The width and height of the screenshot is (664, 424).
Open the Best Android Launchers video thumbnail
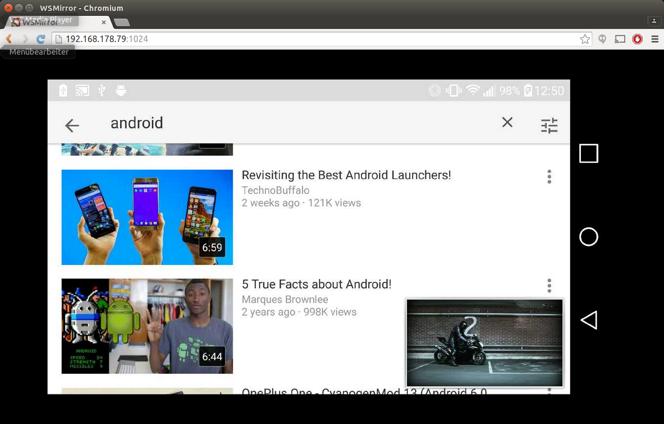pos(147,217)
